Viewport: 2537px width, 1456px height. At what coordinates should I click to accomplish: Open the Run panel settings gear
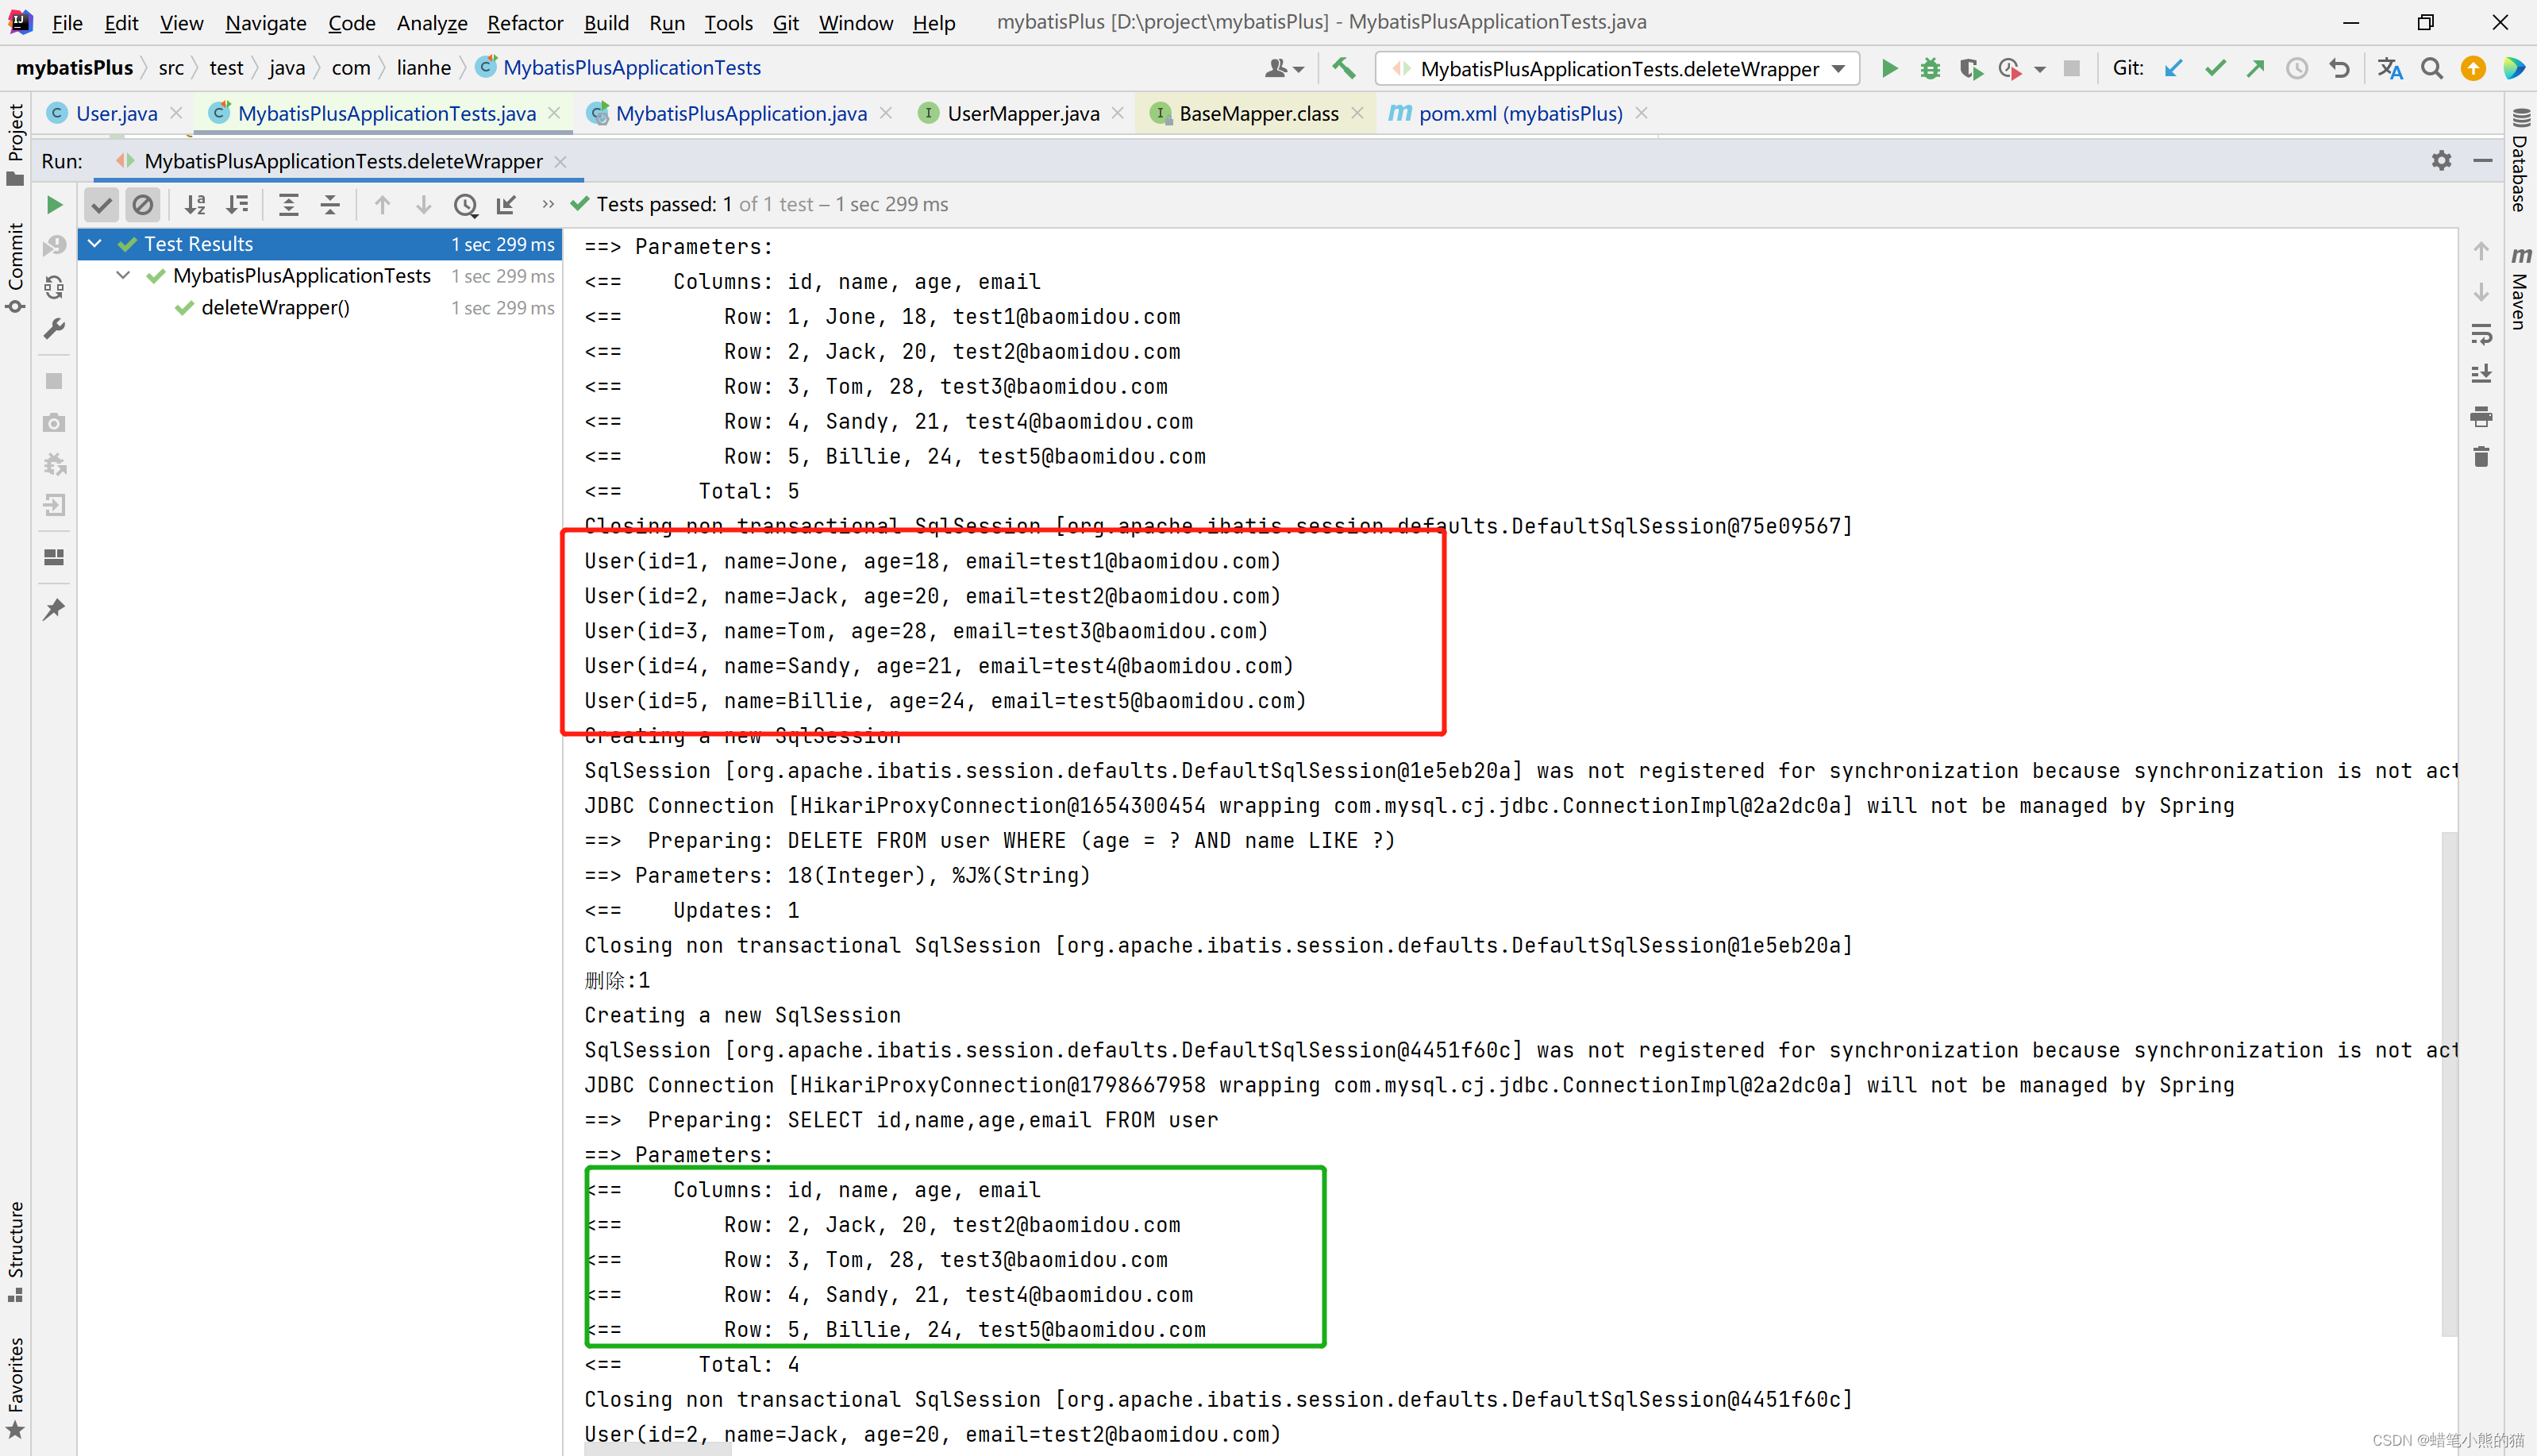click(2442, 160)
